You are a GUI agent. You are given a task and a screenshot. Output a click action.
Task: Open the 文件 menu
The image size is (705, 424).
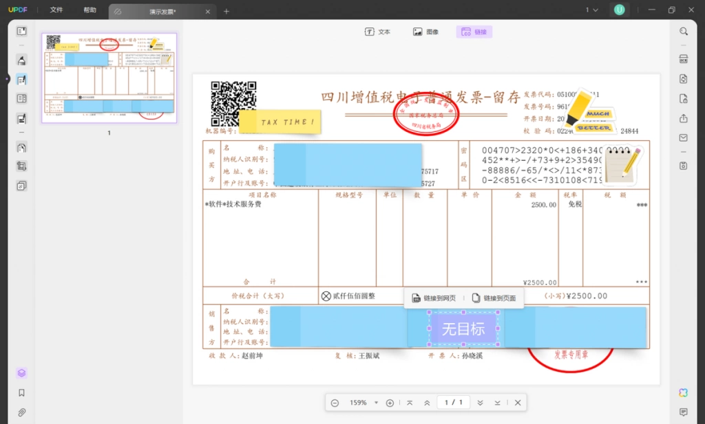[56, 10]
